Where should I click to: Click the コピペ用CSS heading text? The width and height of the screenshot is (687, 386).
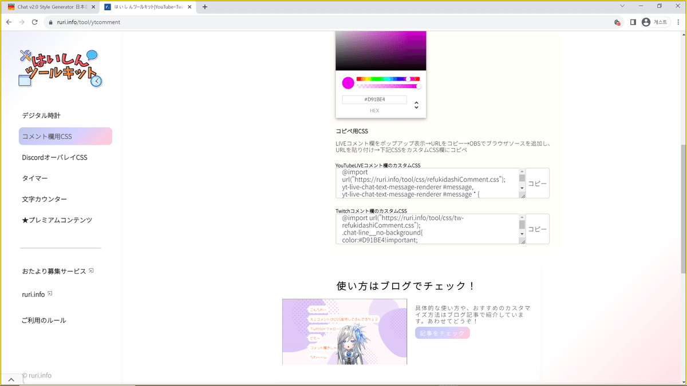(x=352, y=132)
